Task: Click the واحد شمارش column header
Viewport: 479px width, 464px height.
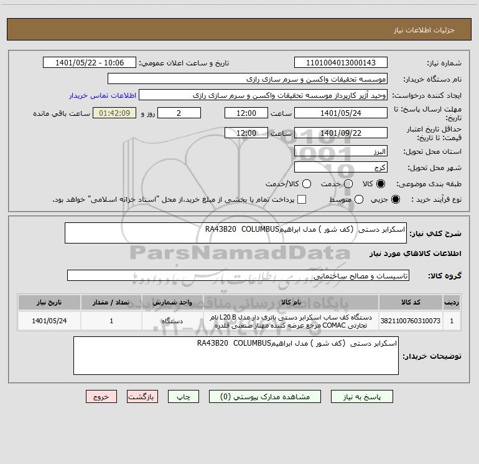Action: pyautogui.click(x=172, y=303)
